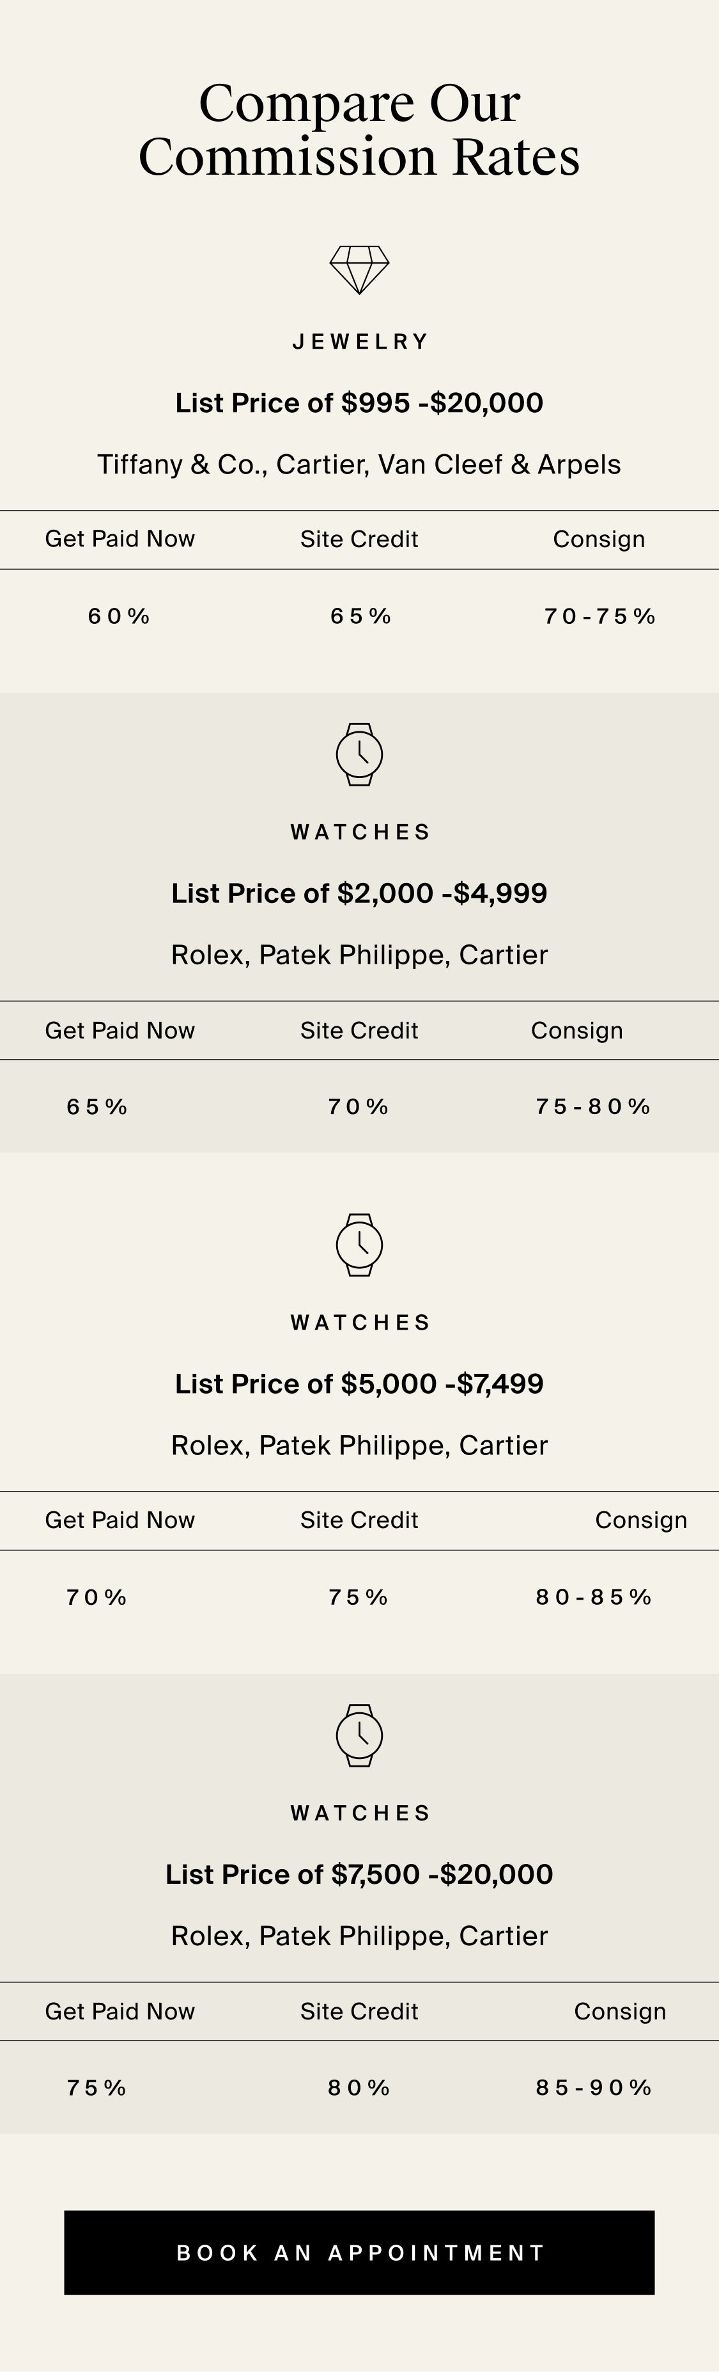
Task: Open the Book an Appointment button
Action: (x=359, y=2252)
